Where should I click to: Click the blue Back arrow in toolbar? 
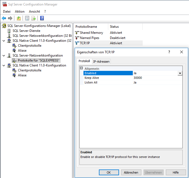click(4, 18)
